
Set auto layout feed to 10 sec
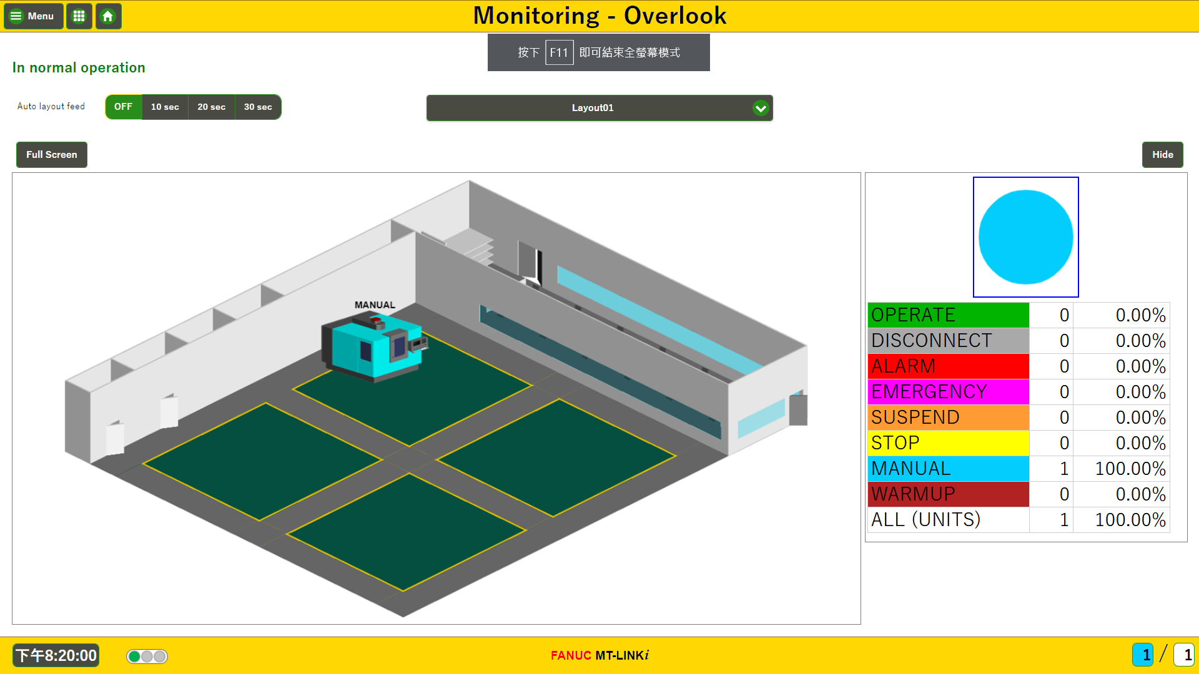(x=165, y=107)
